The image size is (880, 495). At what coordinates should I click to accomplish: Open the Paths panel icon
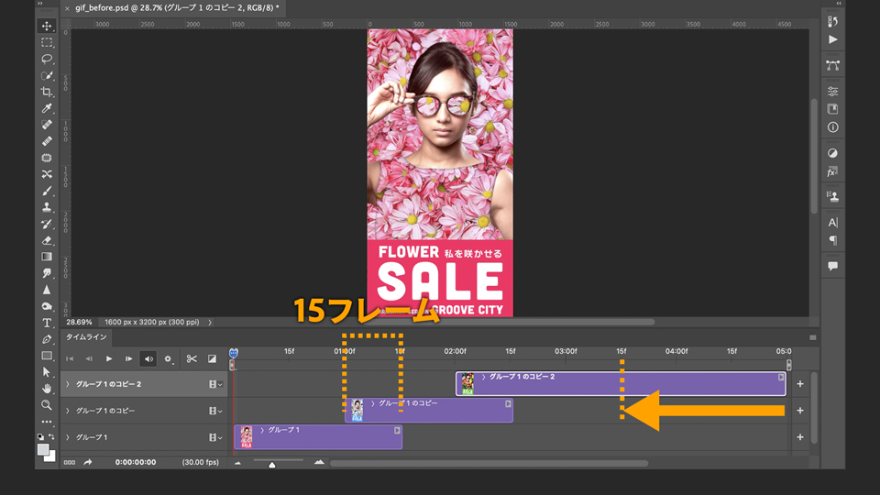[833, 66]
